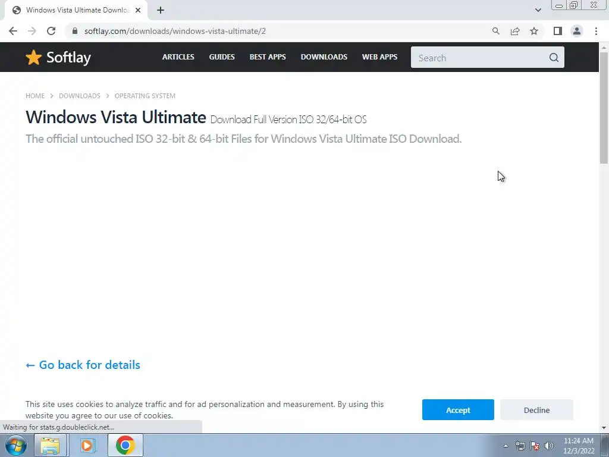Open a new tab with plus button
This screenshot has width=609, height=457.
coord(161,10)
